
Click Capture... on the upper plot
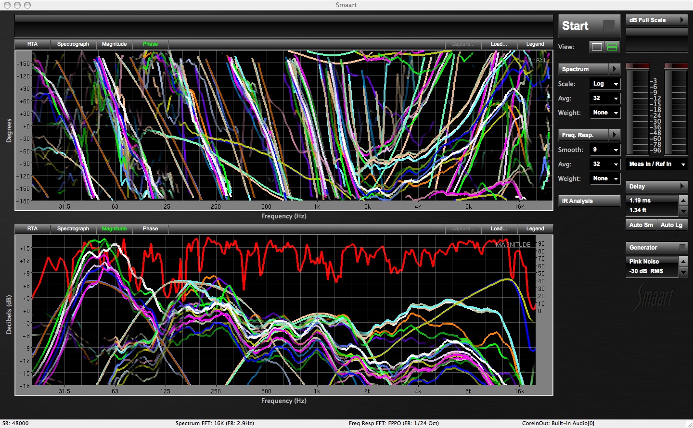462,44
